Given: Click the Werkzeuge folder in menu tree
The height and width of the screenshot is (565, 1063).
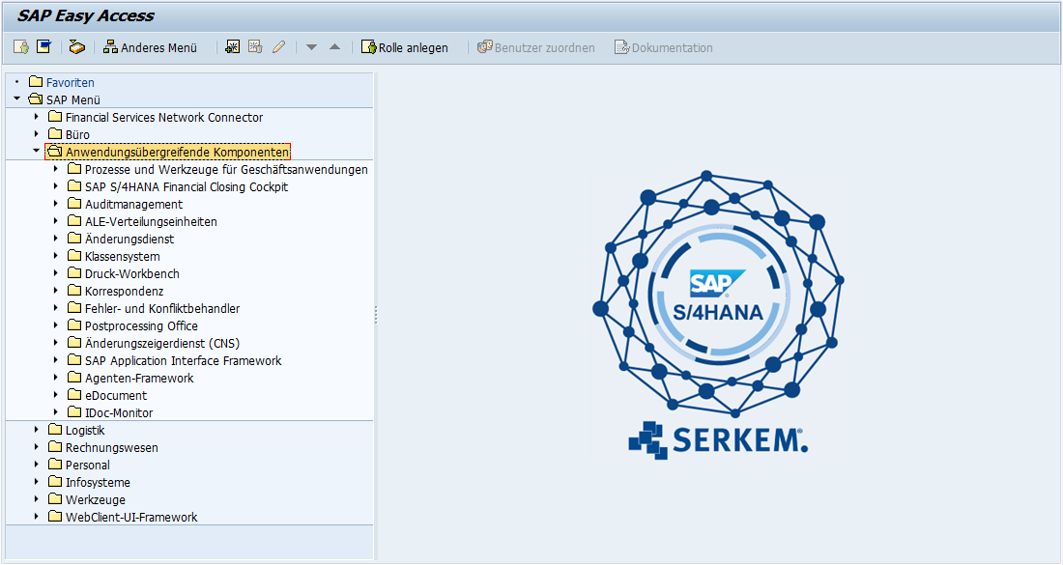Looking at the screenshot, I should pos(95,499).
